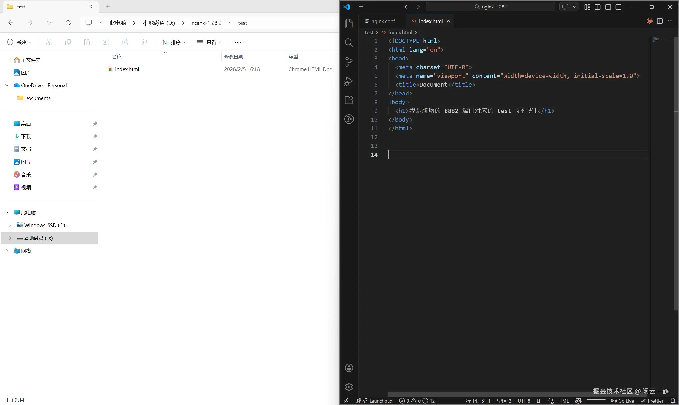
Task: Toggle the primary side bar layout button
Action: pos(597,7)
